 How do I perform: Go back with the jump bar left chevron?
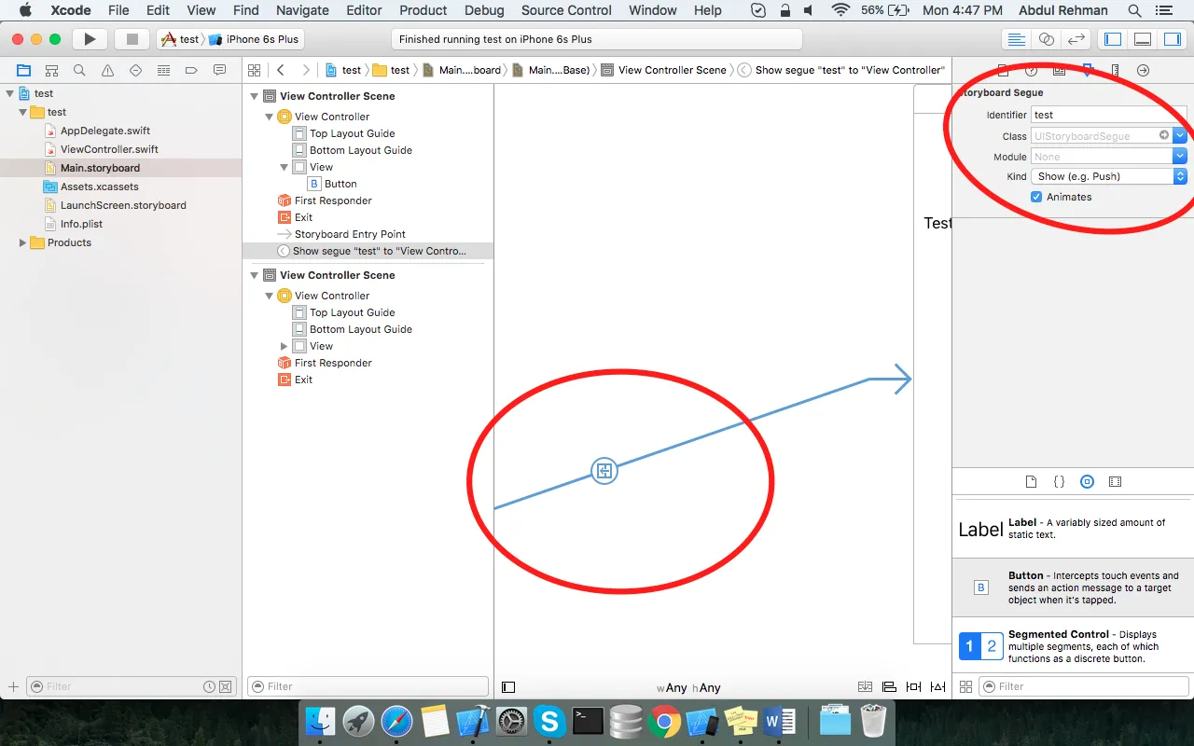[281, 70]
